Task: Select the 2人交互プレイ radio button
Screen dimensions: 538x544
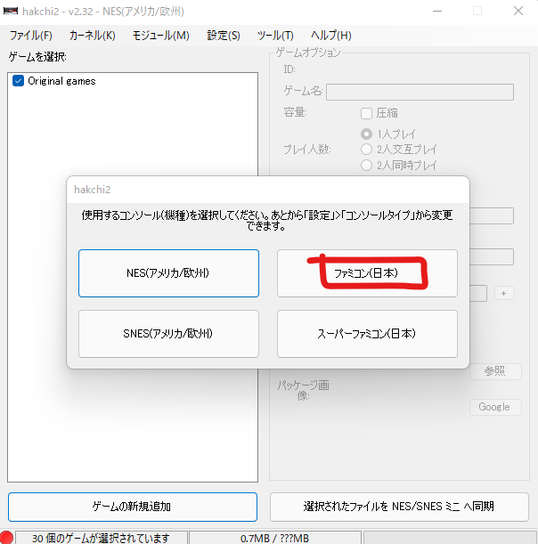Action: coord(366,150)
